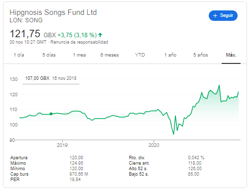Click the 2019 axis label

click(x=62, y=145)
